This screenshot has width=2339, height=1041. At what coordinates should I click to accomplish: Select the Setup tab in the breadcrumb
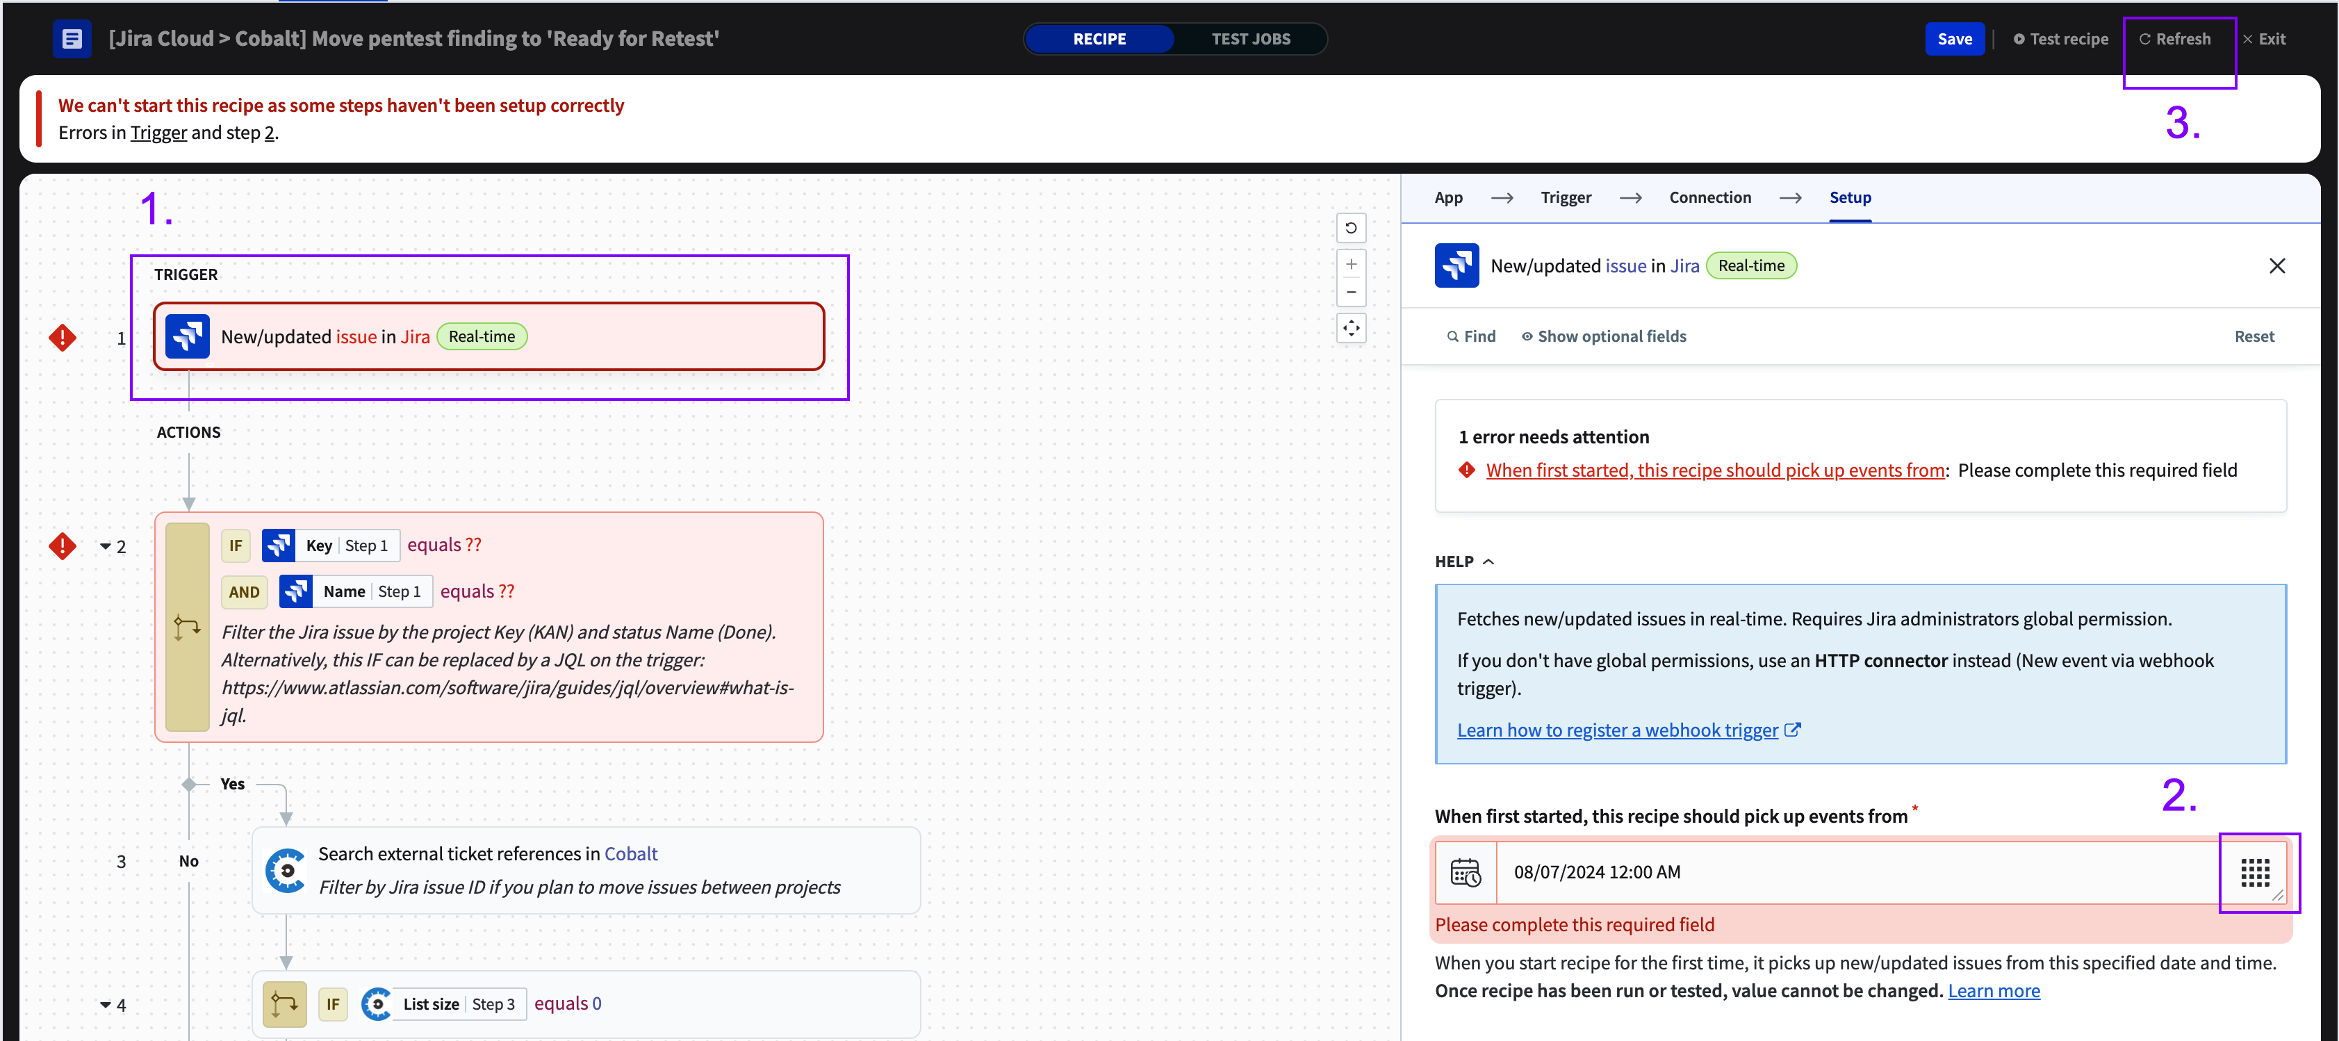1850,197
